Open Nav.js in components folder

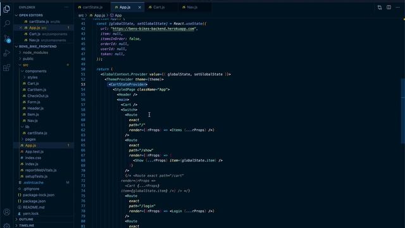pos(32,121)
